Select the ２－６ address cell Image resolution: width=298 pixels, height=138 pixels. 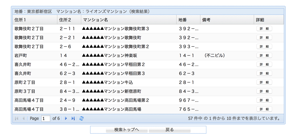pyautogui.click(x=69, y=47)
